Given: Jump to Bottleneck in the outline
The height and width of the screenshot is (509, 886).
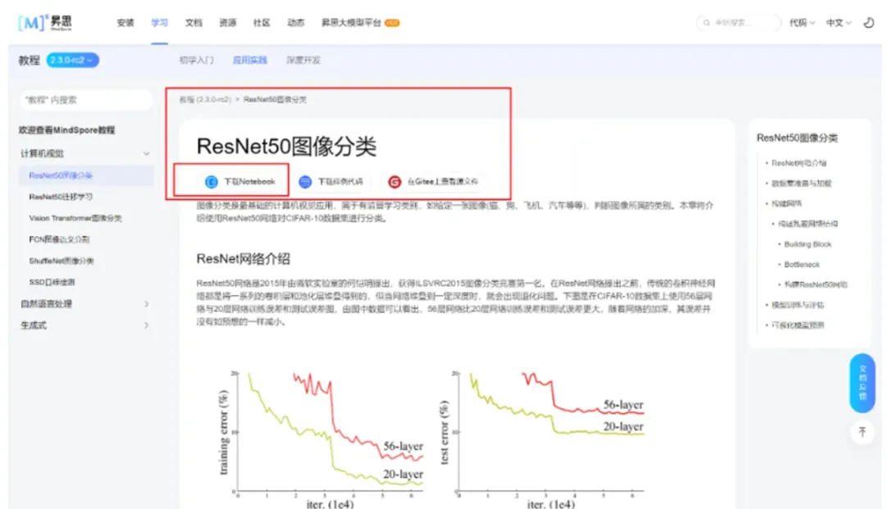Looking at the screenshot, I should [802, 265].
